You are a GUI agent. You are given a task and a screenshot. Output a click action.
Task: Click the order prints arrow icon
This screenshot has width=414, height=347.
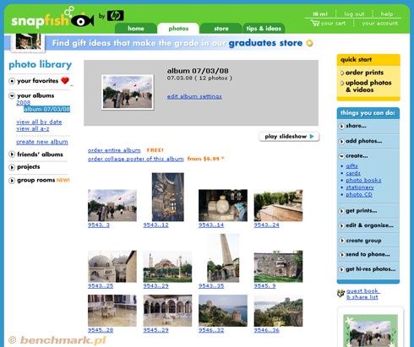(x=342, y=73)
